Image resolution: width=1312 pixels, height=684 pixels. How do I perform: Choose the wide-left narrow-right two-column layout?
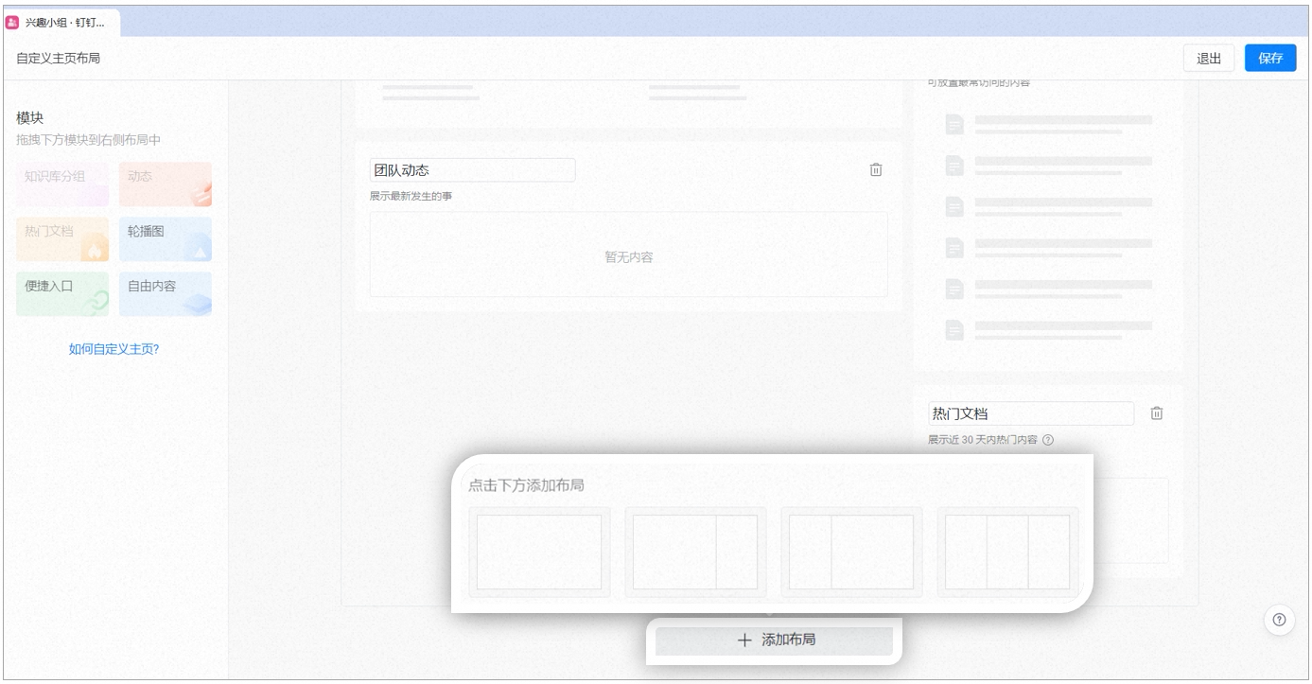point(695,552)
